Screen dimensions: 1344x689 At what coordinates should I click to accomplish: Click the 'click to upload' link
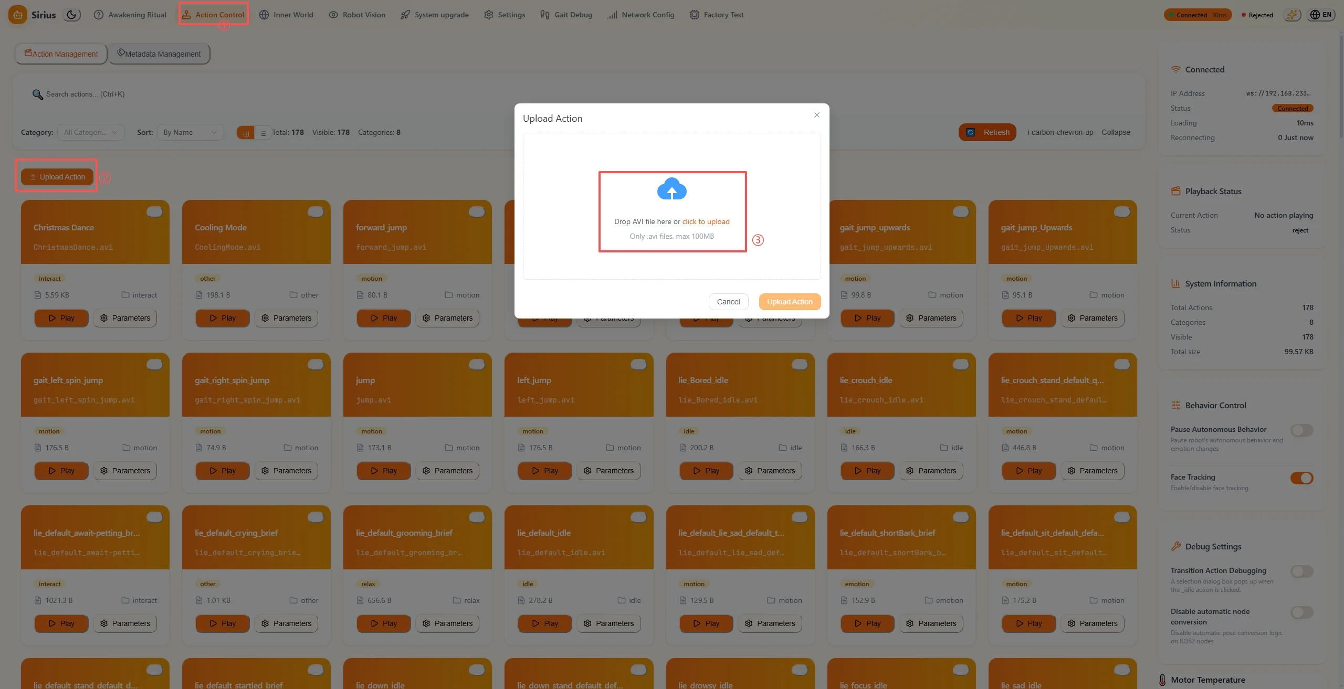click(706, 221)
